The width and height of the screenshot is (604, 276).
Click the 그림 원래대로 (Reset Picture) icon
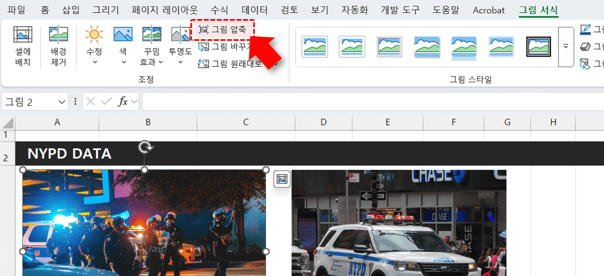[x=203, y=63]
